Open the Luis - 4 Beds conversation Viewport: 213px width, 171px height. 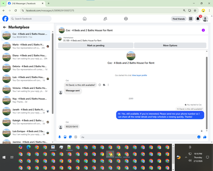click(x=26, y=79)
